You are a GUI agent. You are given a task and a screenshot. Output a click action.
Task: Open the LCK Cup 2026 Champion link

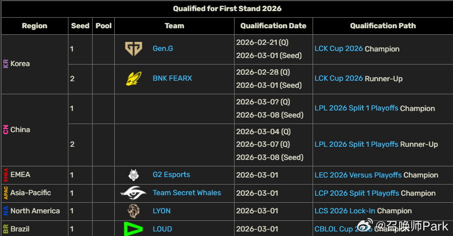(338, 49)
